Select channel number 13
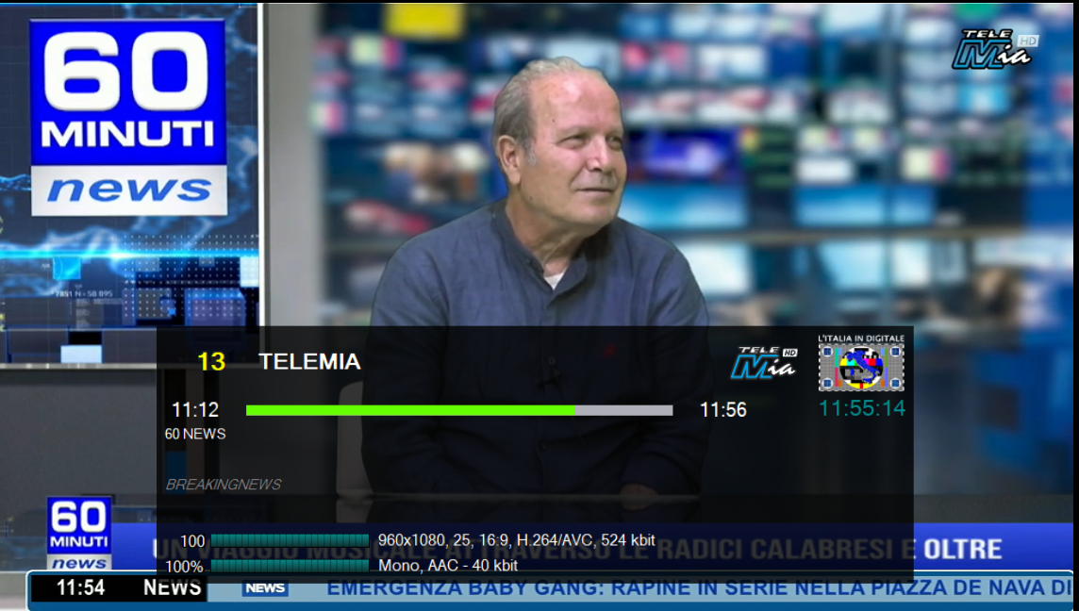This screenshot has width=1079, height=611. [x=211, y=362]
